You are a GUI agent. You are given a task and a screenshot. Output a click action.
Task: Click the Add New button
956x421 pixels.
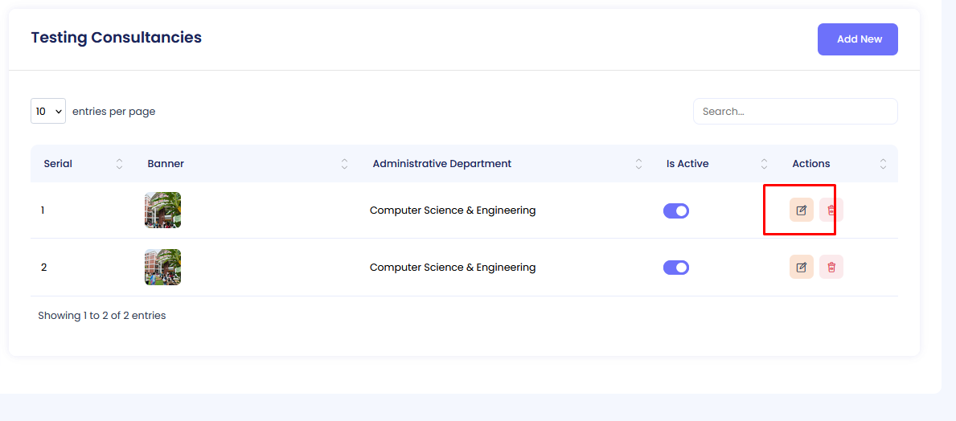pyautogui.click(x=857, y=39)
